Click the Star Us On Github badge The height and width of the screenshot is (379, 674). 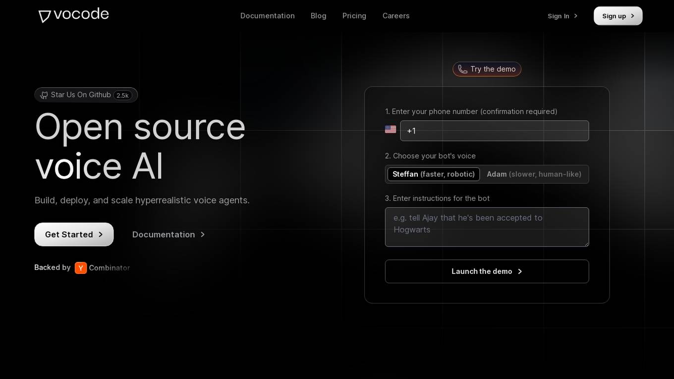[x=86, y=95]
